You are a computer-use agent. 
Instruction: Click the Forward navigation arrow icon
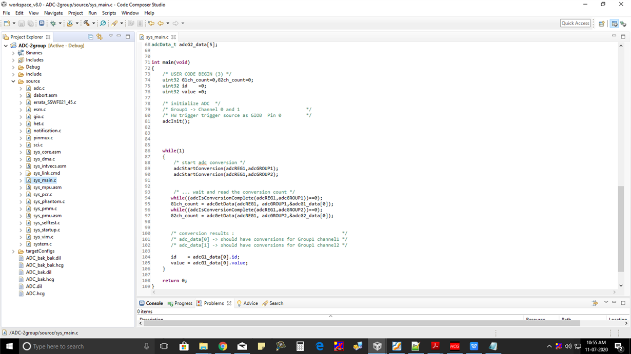(175, 23)
